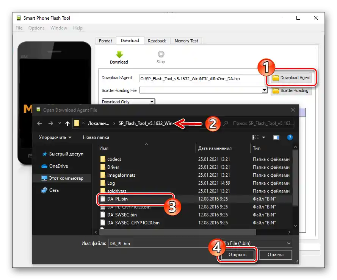Image resolution: width=337 pixels, height=280 pixels.
Task: Switch to the Readback tab
Action: tap(157, 41)
